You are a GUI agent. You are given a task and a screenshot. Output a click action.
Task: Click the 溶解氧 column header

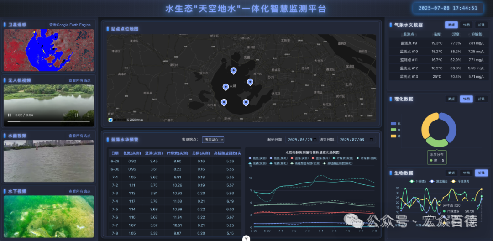(x=477, y=34)
